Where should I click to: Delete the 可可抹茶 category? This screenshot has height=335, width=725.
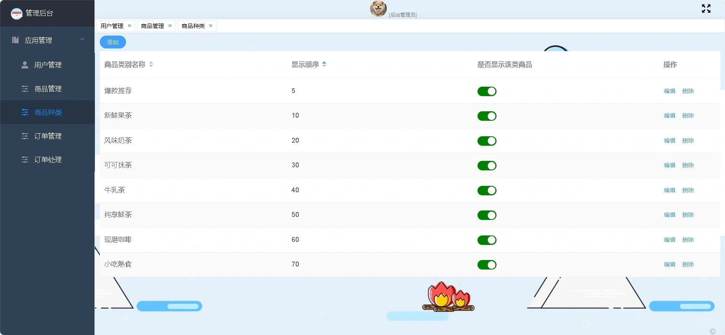[x=688, y=165]
